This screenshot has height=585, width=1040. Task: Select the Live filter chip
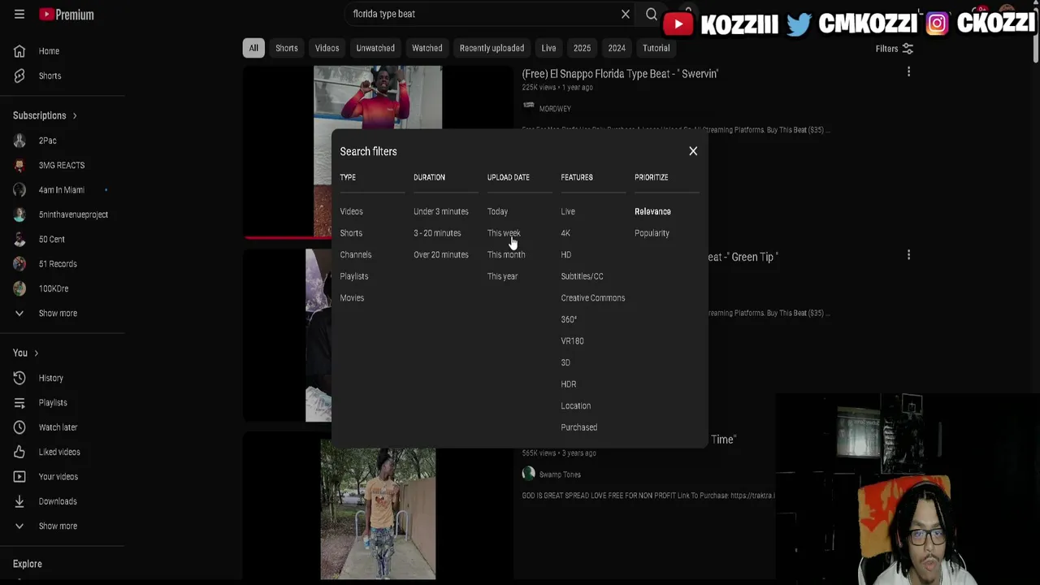click(548, 48)
